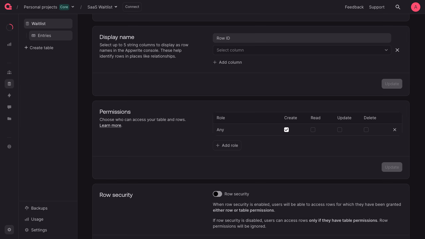Image resolution: width=425 pixels, height=239 pixels.
Task: Click the plus icon beside Create table
Action: pyautogui.click(x=26, y=47)
